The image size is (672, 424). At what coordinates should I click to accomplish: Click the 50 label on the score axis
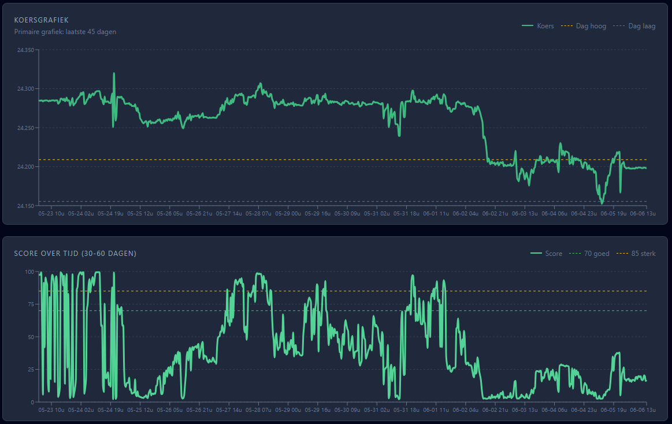click(31, 337)
